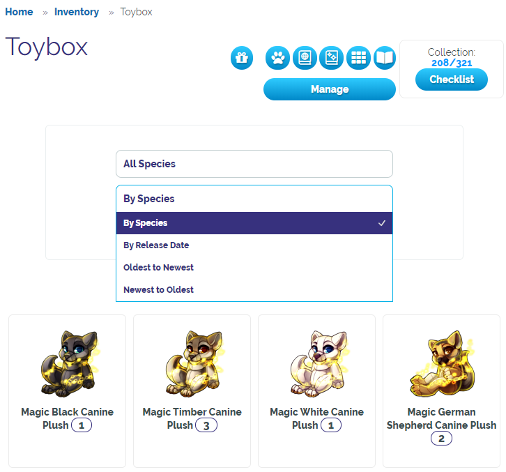This screenshot has height=472, width=506.
Task: Go to Home breadcrumb link
Action: pos(19,12)
